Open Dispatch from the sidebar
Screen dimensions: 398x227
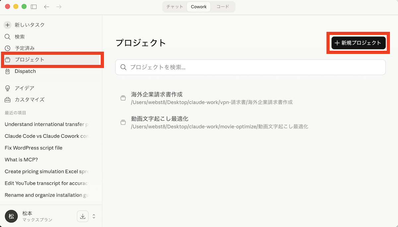25,71
